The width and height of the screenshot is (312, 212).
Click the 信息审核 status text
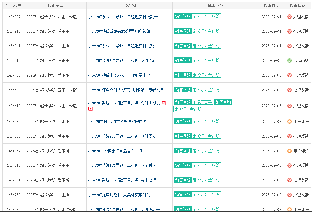pos(301,60)
